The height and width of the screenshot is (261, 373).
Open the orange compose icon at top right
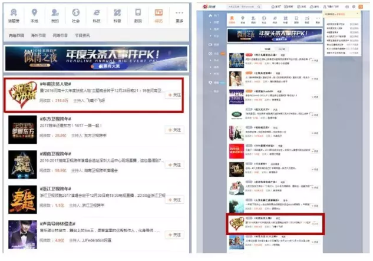[x=360, y=5]
